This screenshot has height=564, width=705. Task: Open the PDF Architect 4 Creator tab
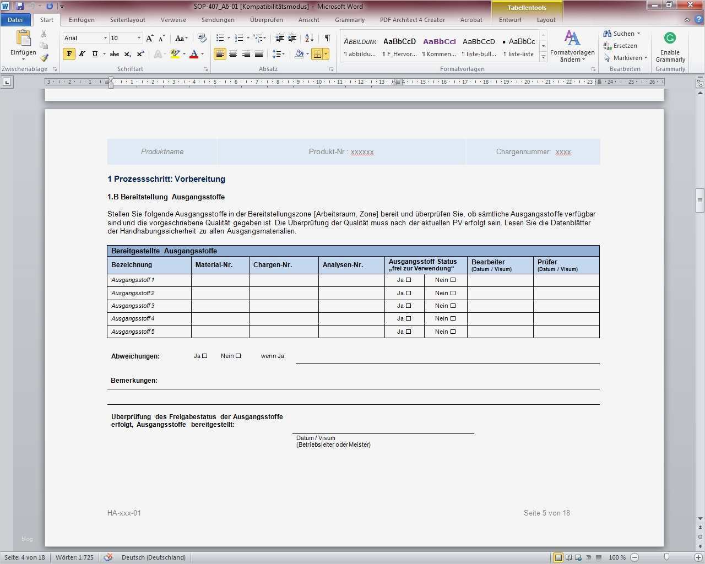tap(413, 20)
